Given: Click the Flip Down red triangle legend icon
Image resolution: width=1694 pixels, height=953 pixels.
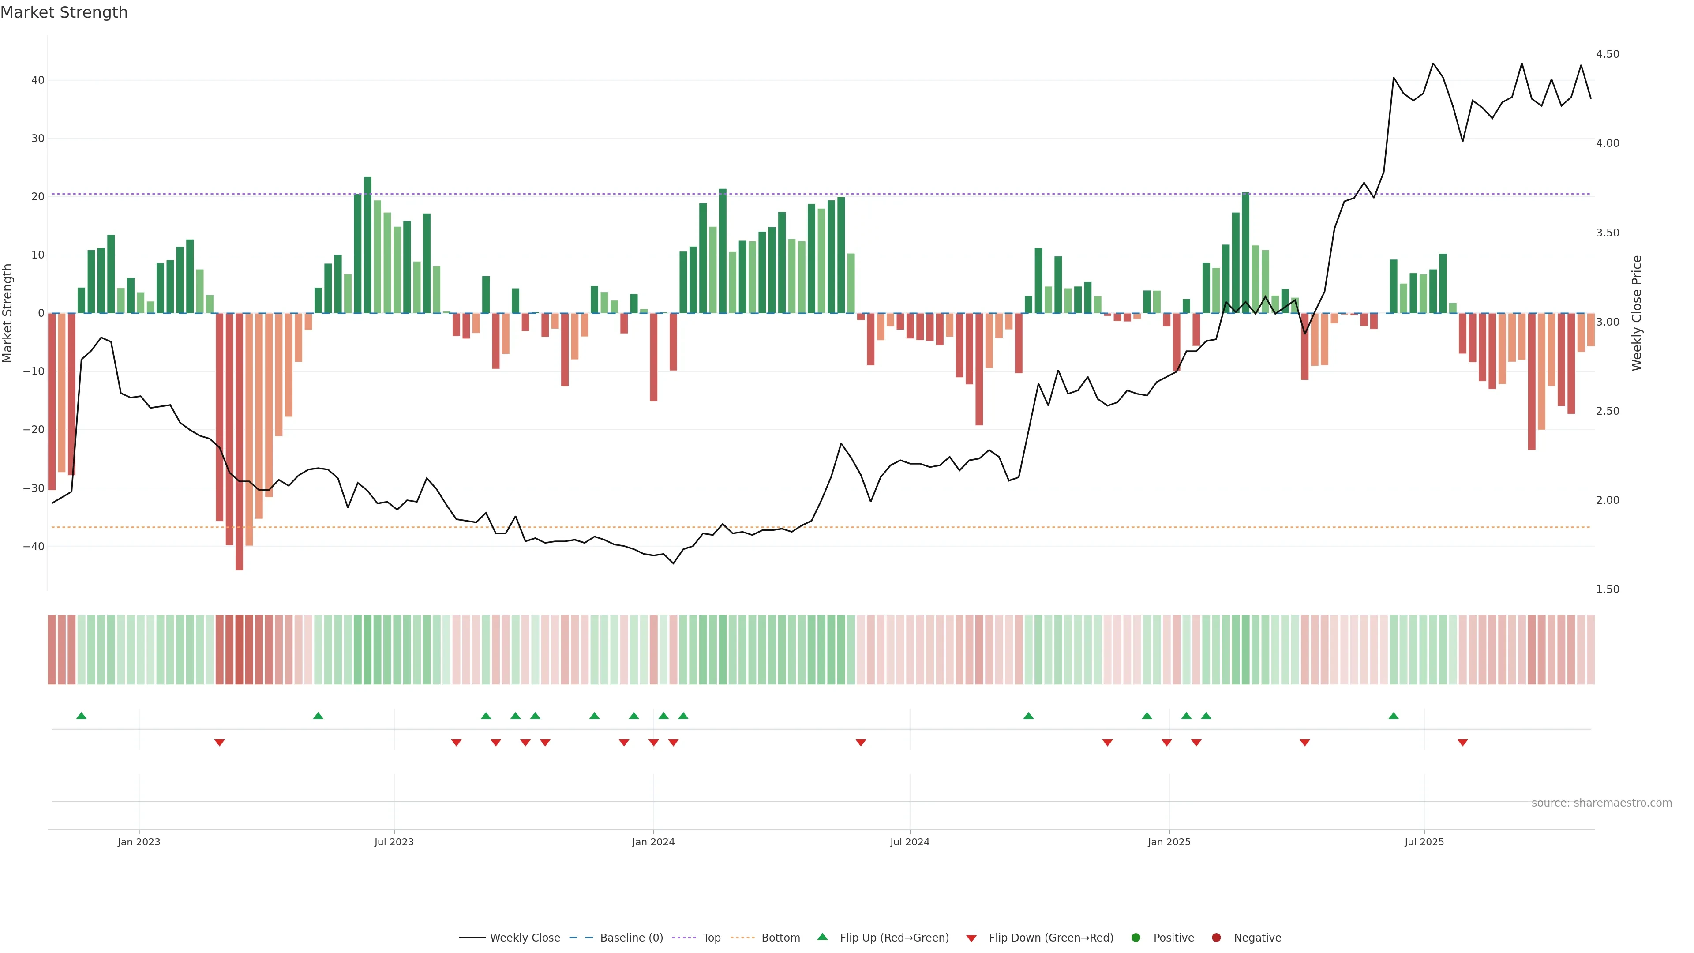Looking at the screenshot, I should coord(971,938).
